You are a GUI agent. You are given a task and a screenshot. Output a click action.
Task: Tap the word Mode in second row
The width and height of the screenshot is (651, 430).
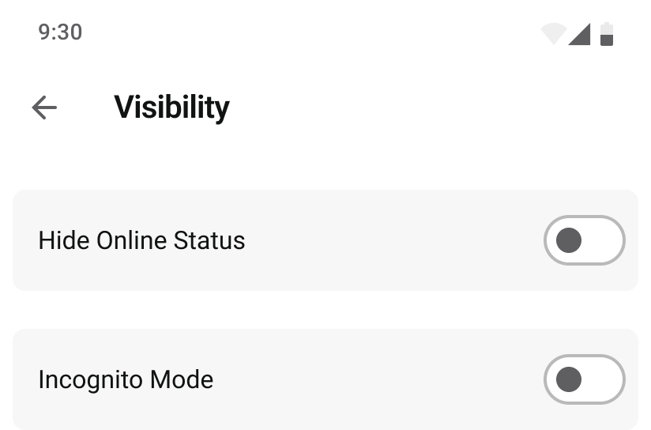[182, 379]
